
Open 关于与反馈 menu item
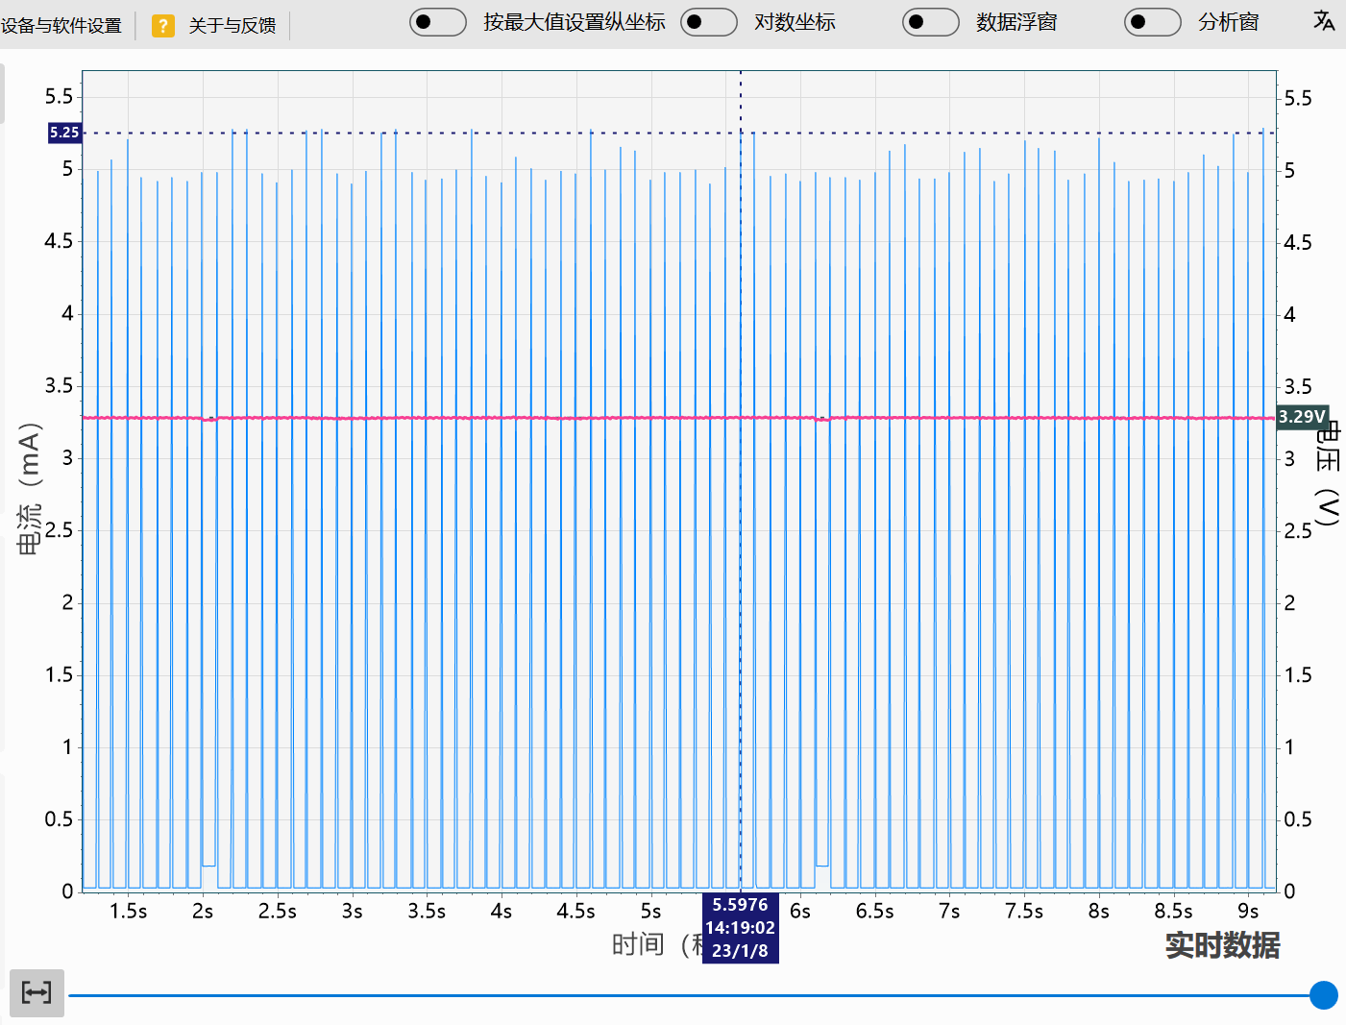click(232, 25)
